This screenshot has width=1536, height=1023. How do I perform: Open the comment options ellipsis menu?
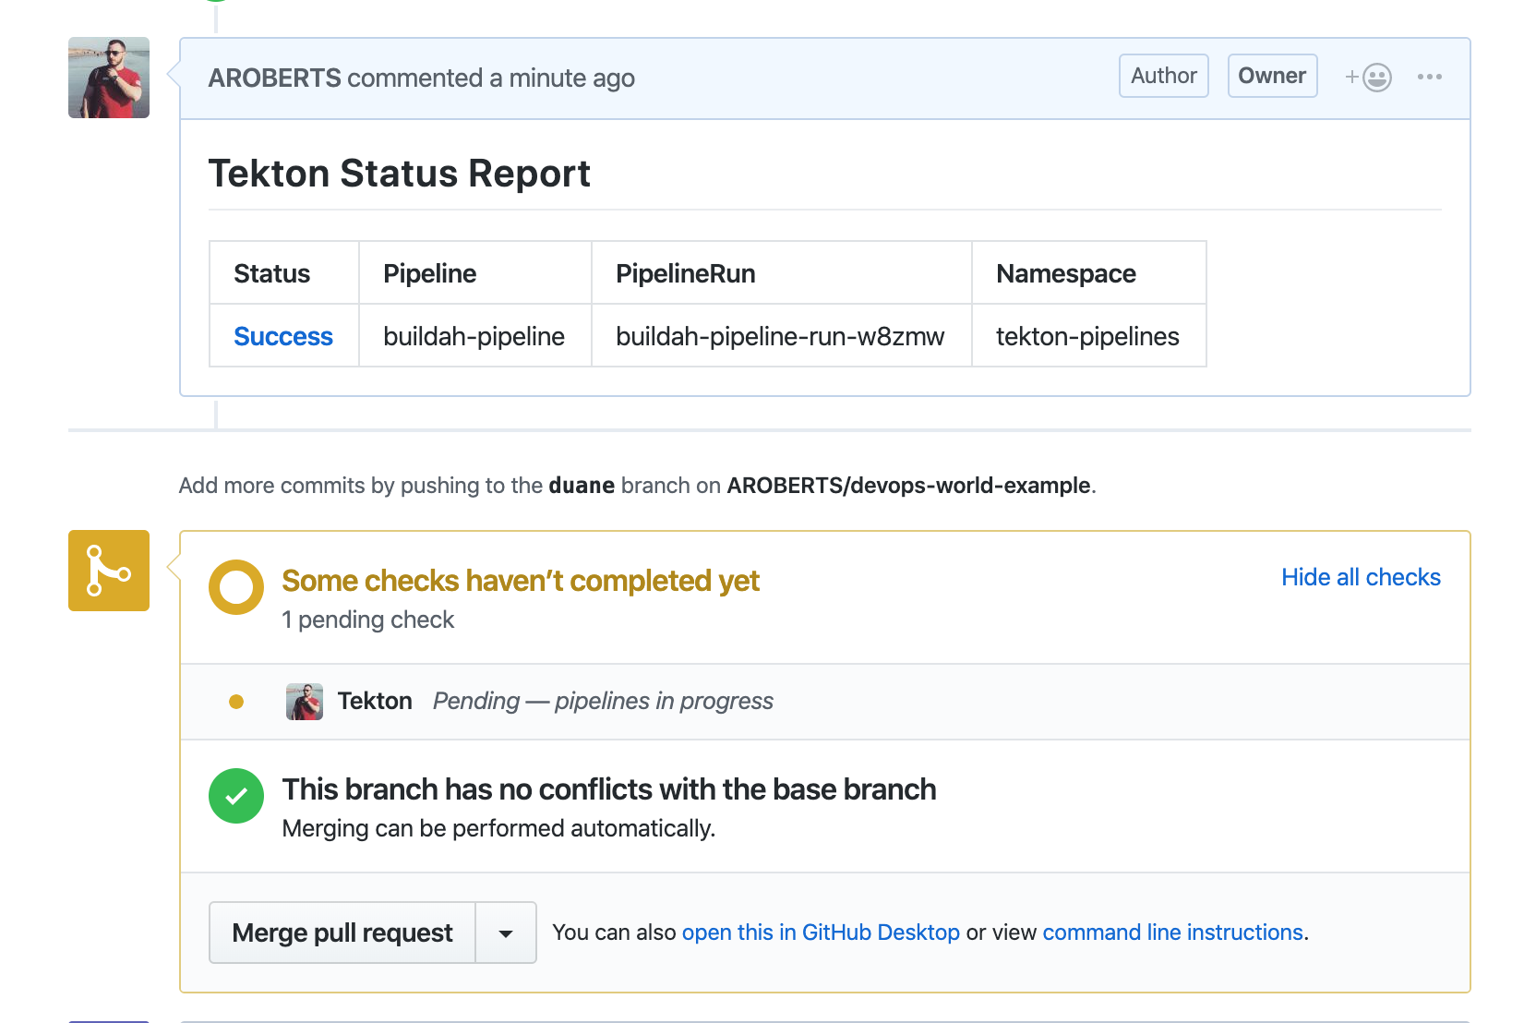click(x=1429, y=77)
